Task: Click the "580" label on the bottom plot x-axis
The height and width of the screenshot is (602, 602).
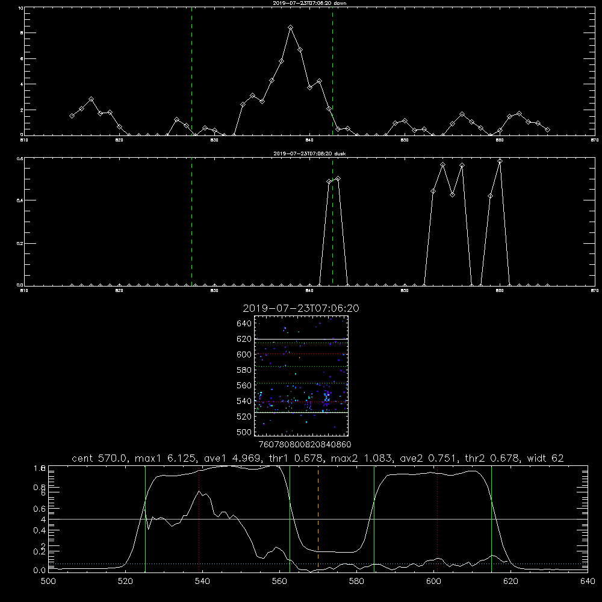Action: pos(356,582)
